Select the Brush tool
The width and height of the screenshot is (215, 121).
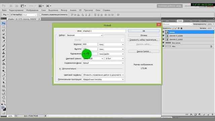pyautogui.click(x=4, y=49)
